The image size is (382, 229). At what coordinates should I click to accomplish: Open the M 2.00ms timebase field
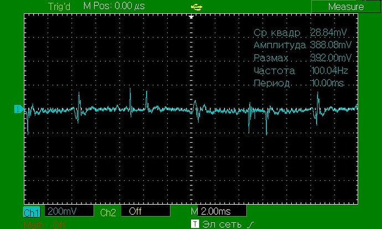point(218,211)
